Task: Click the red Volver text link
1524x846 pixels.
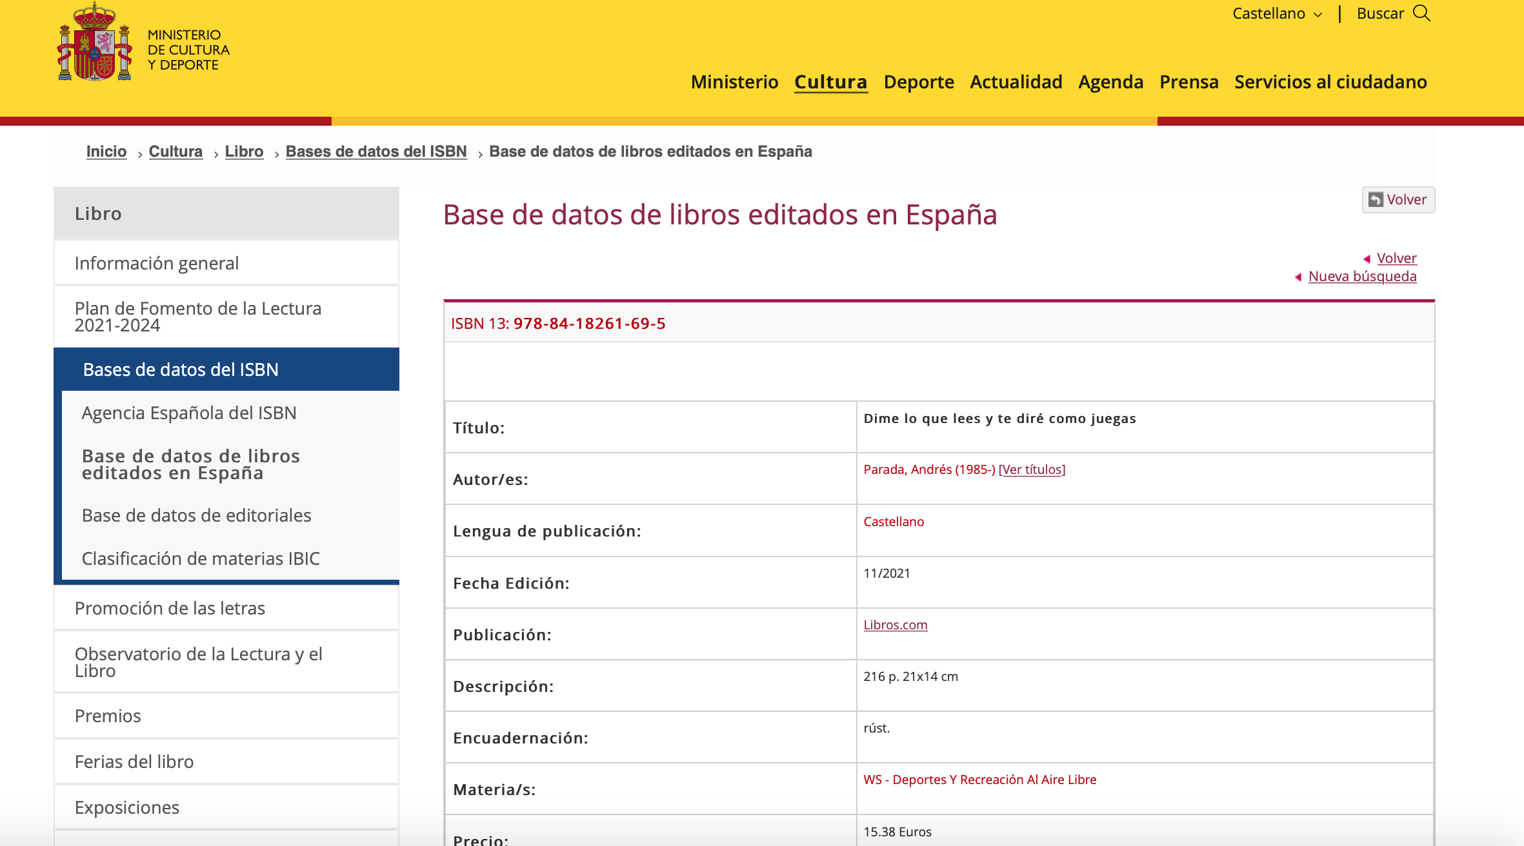Action: (1396, 259)
